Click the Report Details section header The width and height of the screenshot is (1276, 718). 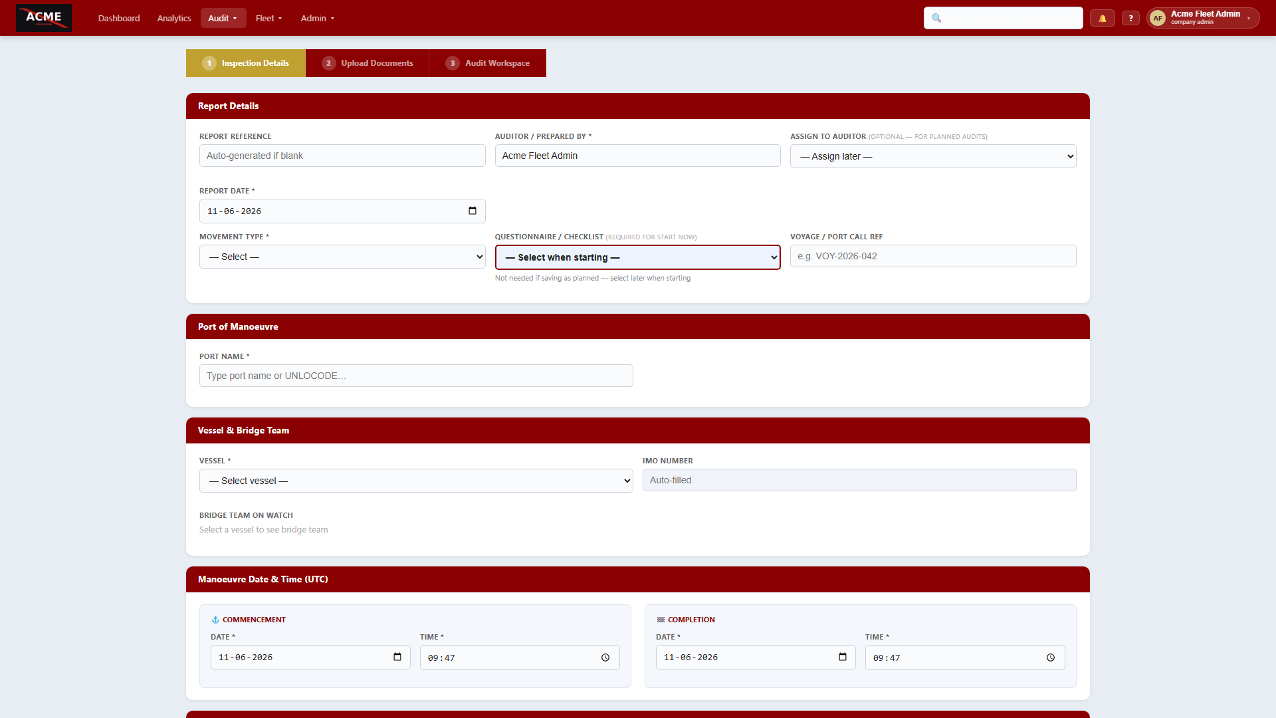(638, 106)
